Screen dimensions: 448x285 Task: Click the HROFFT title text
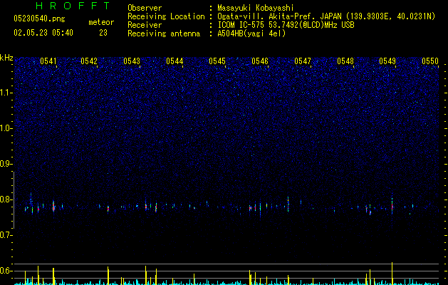tap(73, 6)
